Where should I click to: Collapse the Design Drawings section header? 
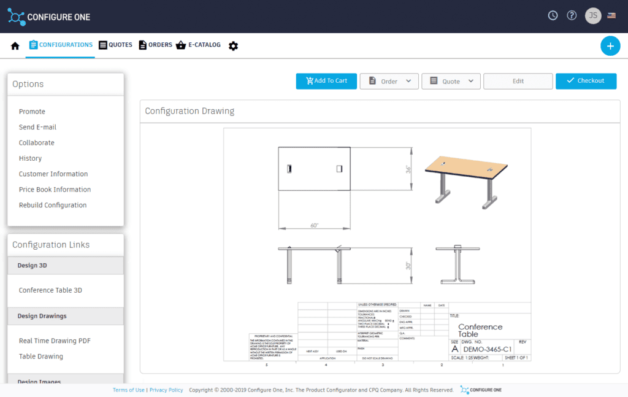[66, 316]
